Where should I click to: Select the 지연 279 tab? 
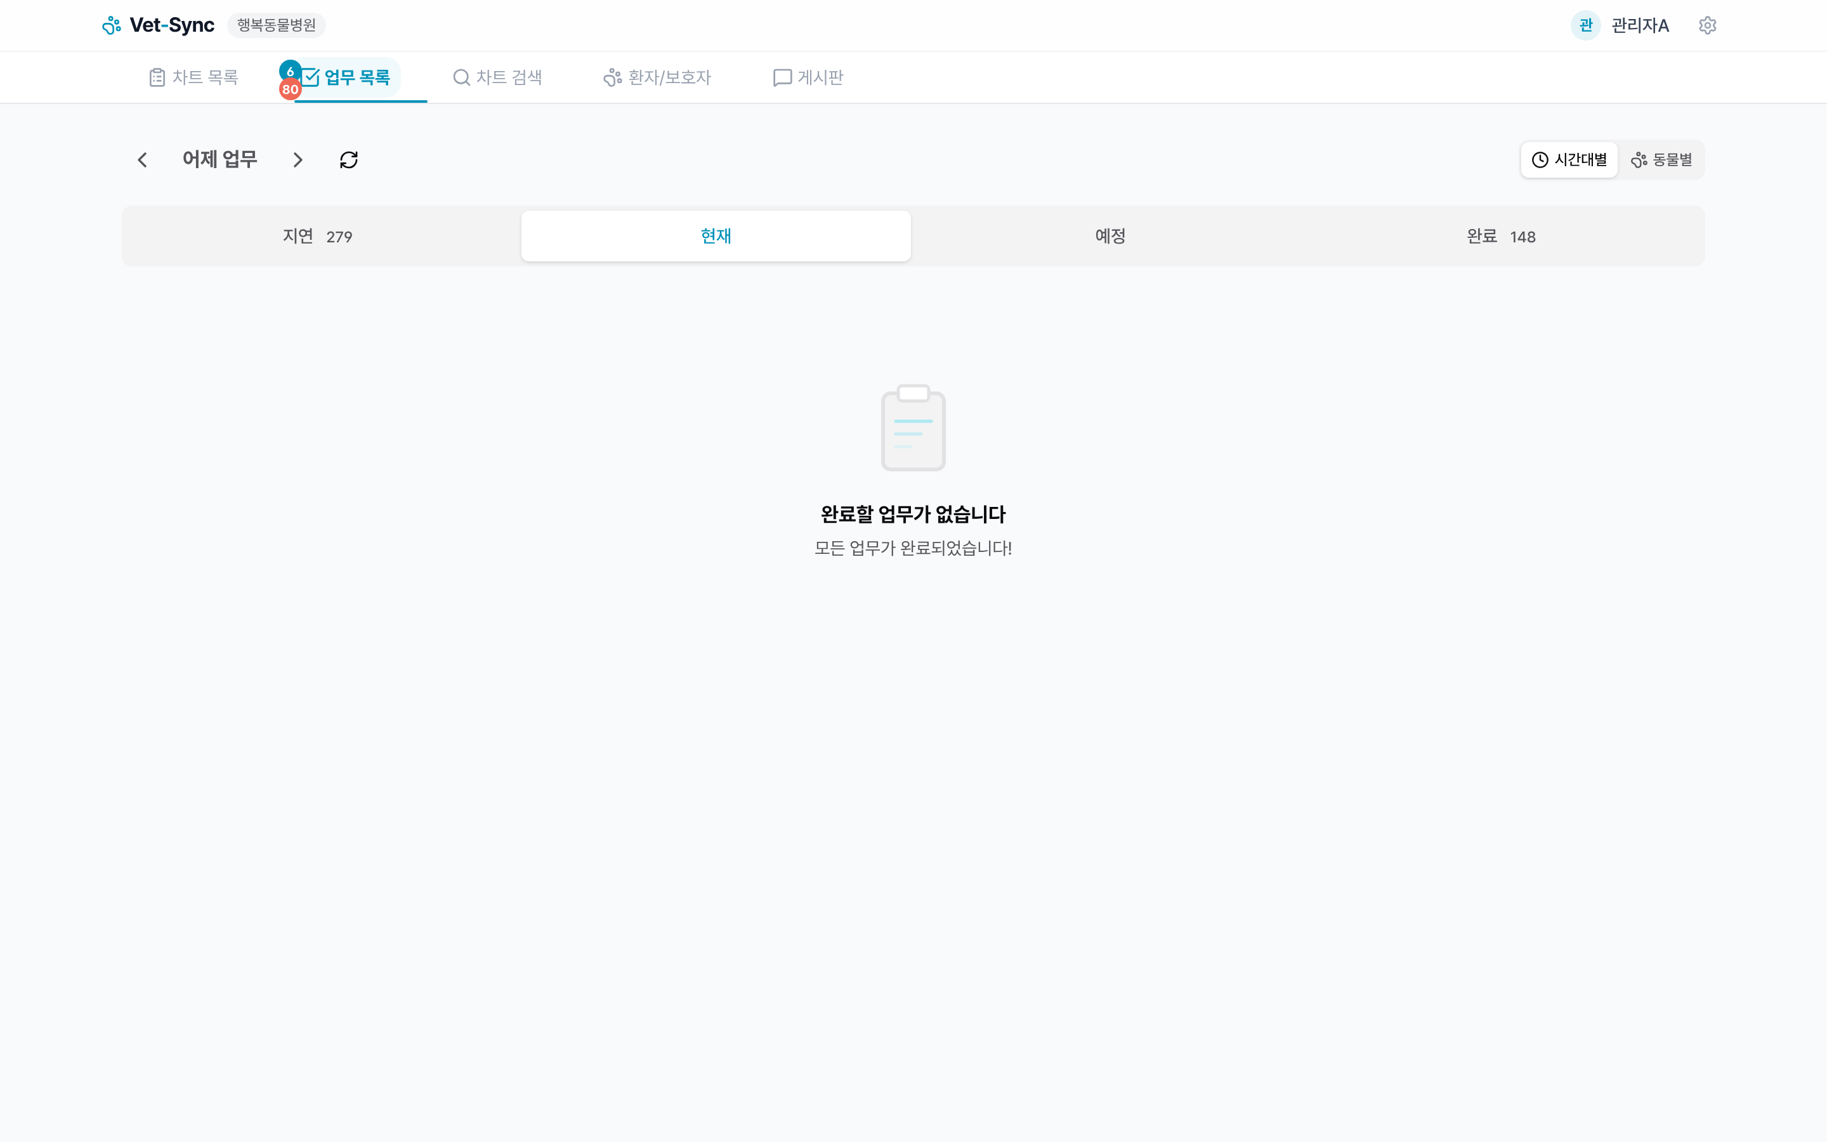coord(318,237)
